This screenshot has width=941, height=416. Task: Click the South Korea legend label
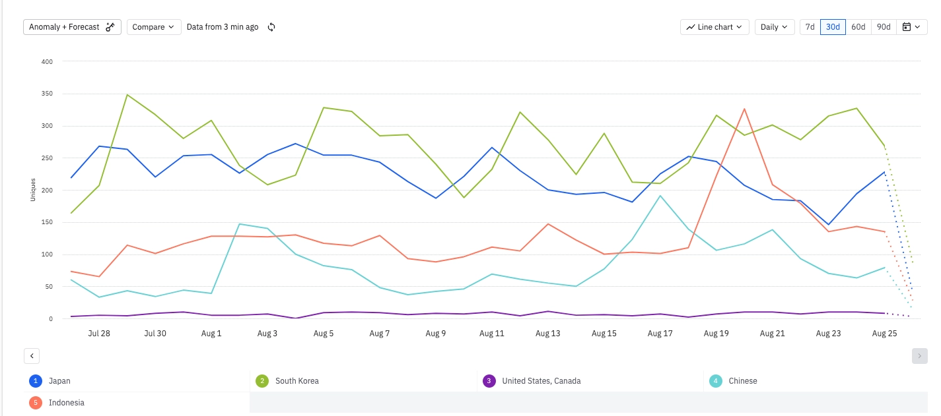pyautogui.click(x=297, y=381)
